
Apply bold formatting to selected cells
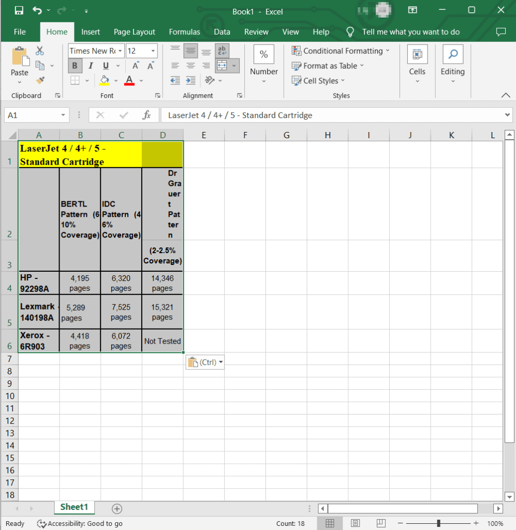coord(75,66)
